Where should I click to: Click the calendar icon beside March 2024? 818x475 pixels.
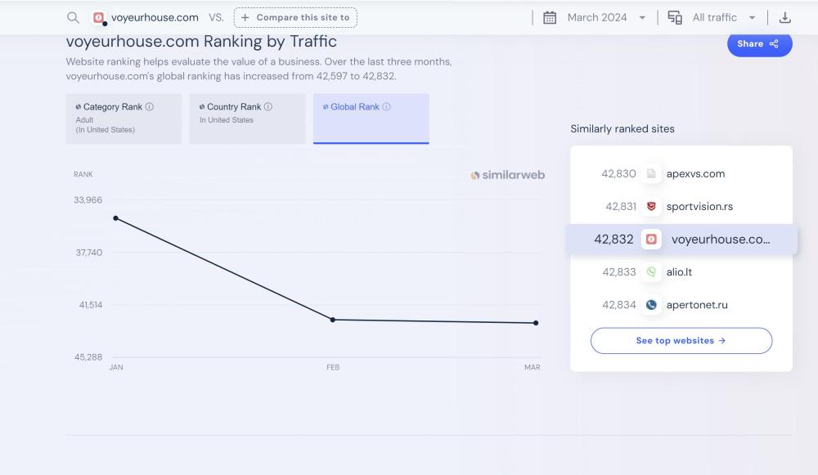(x=551, y=17)
